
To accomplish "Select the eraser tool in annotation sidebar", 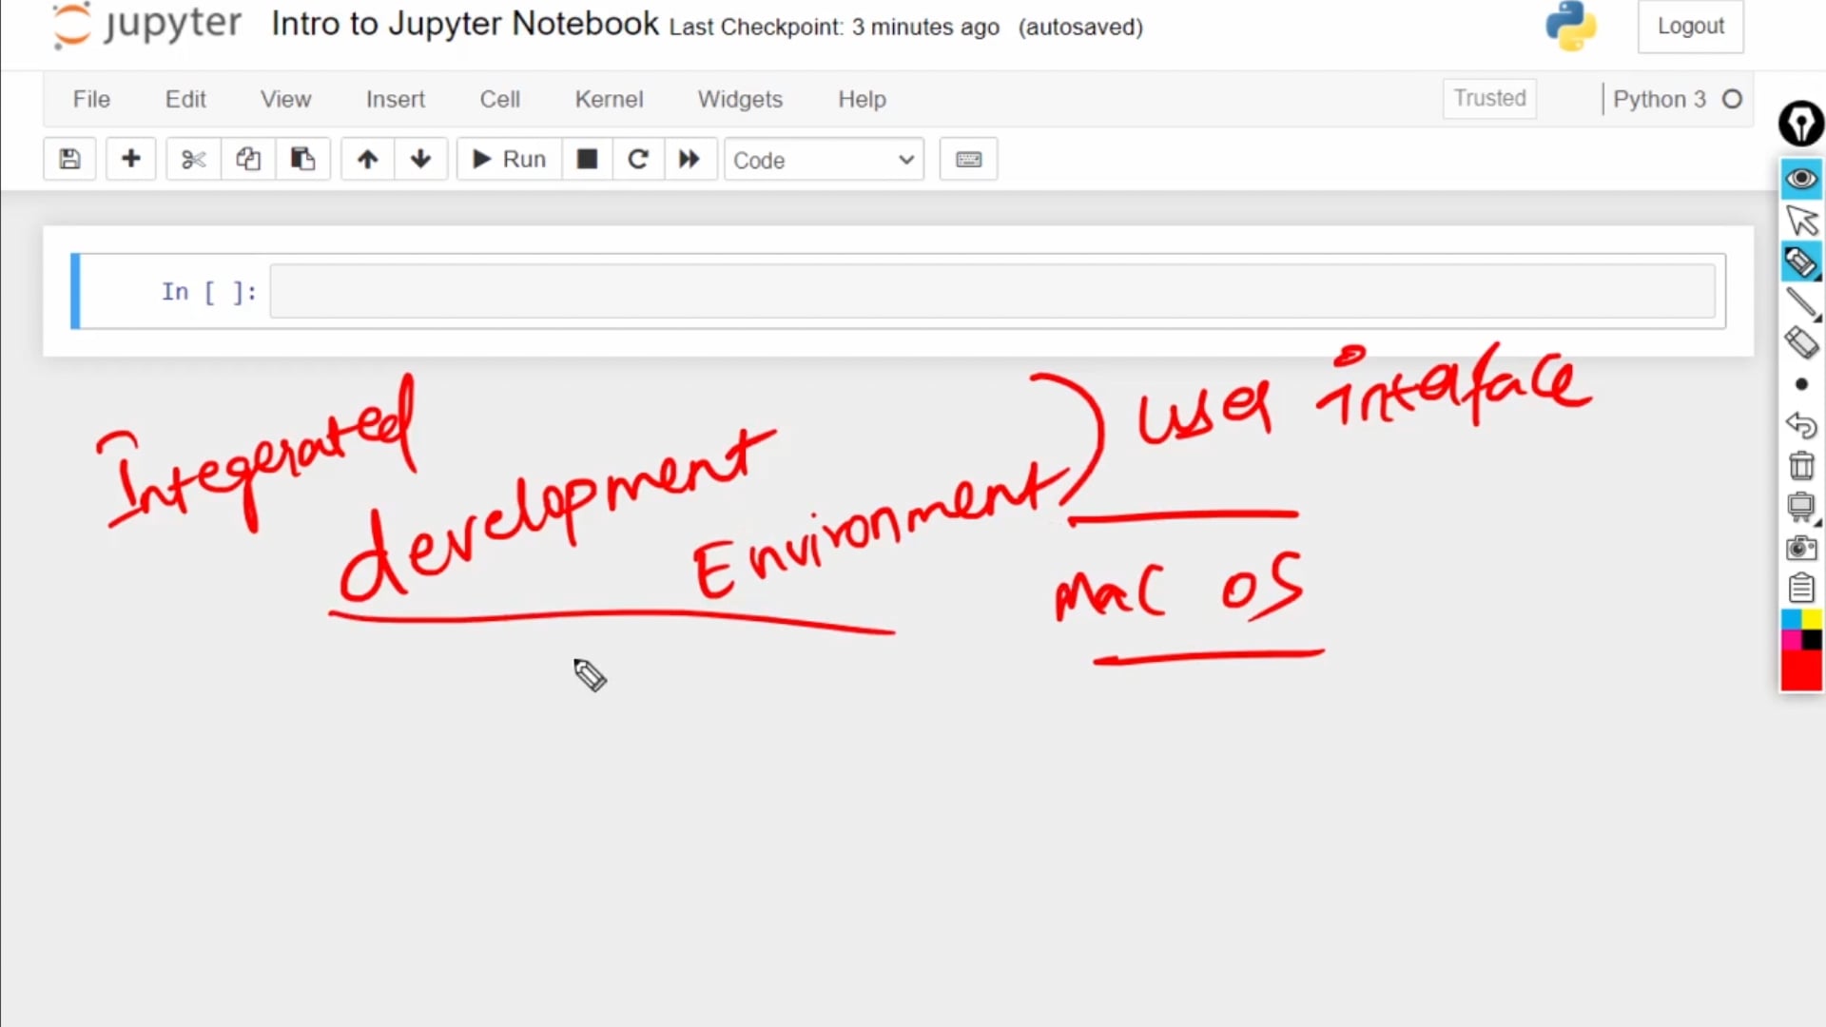I will 1801,342.
